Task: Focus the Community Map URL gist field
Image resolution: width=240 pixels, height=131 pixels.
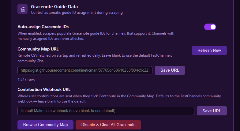Action: 85,70
